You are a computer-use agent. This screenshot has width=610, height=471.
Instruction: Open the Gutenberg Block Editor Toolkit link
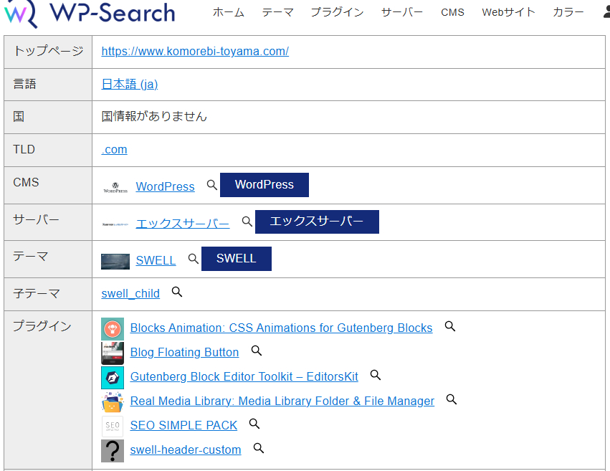[244, 377]
